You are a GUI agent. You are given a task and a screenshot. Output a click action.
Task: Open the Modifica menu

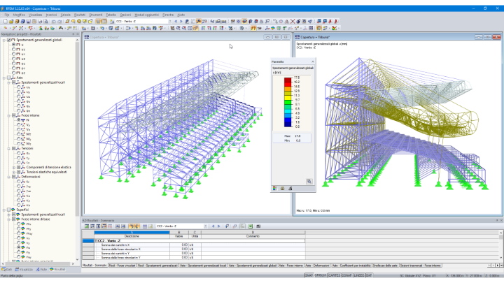coord(19,15)
